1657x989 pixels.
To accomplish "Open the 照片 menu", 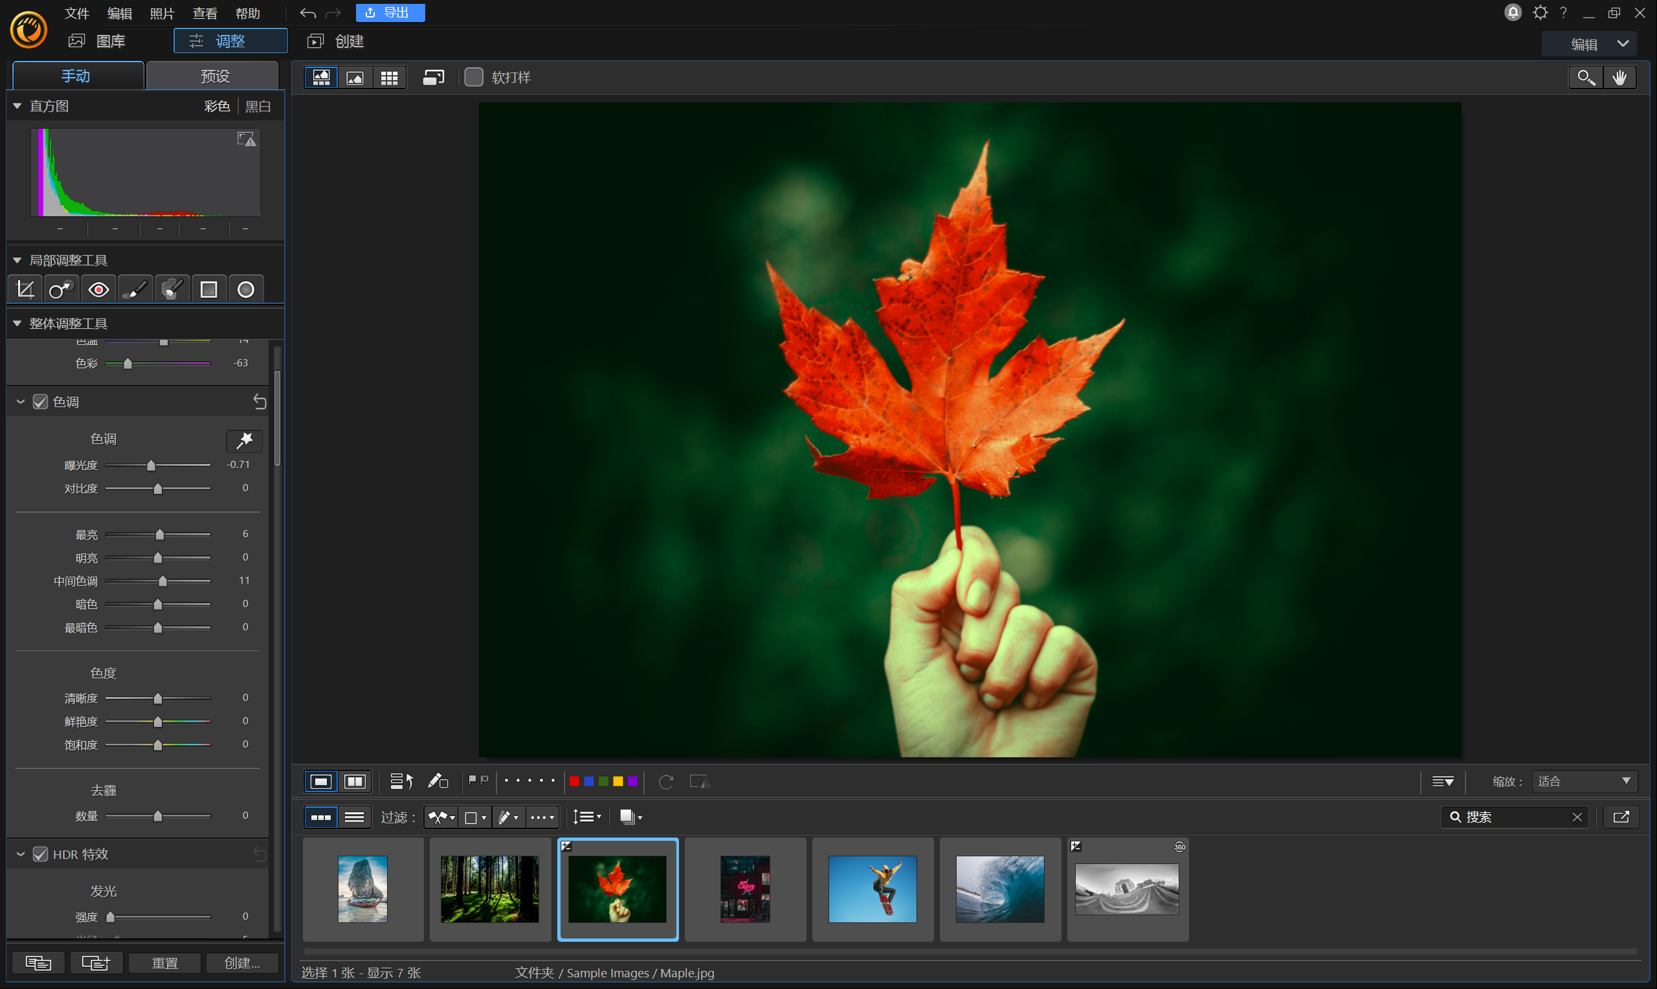I will pyautogui.click(x=161, y=14).
